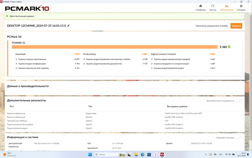Click the cloud sync tray icon
The width and height of the screenshot is (252, 158).
[215, 154]
